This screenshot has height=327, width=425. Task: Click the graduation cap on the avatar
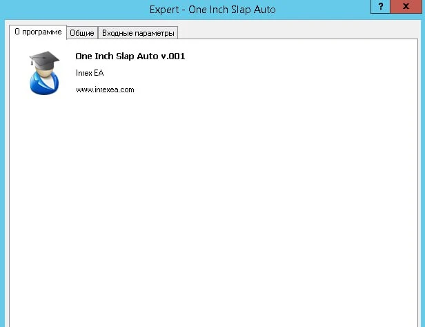point(44,59)
